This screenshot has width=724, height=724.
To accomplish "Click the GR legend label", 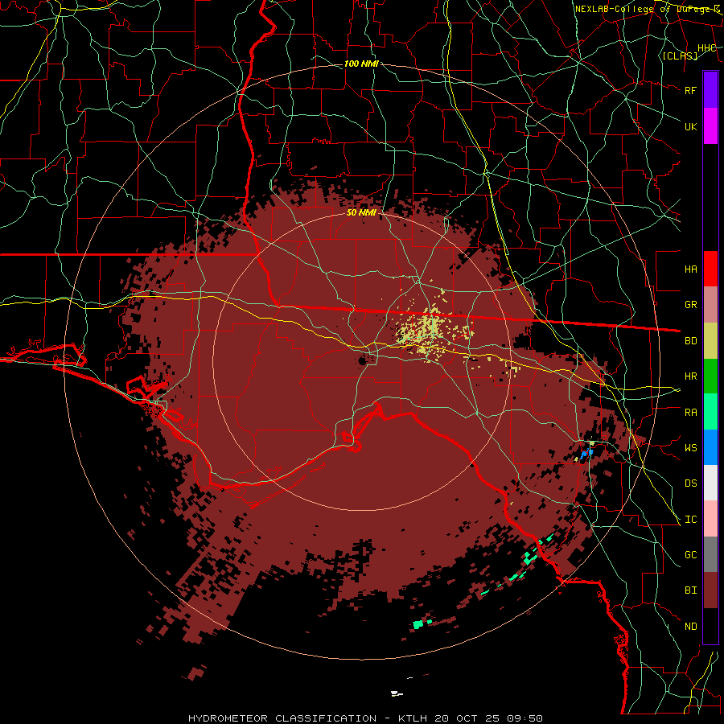I will [690, 305].
